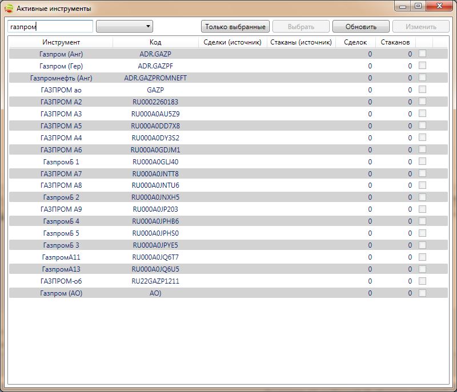Click code RU000A0JQ6U5

155,269
